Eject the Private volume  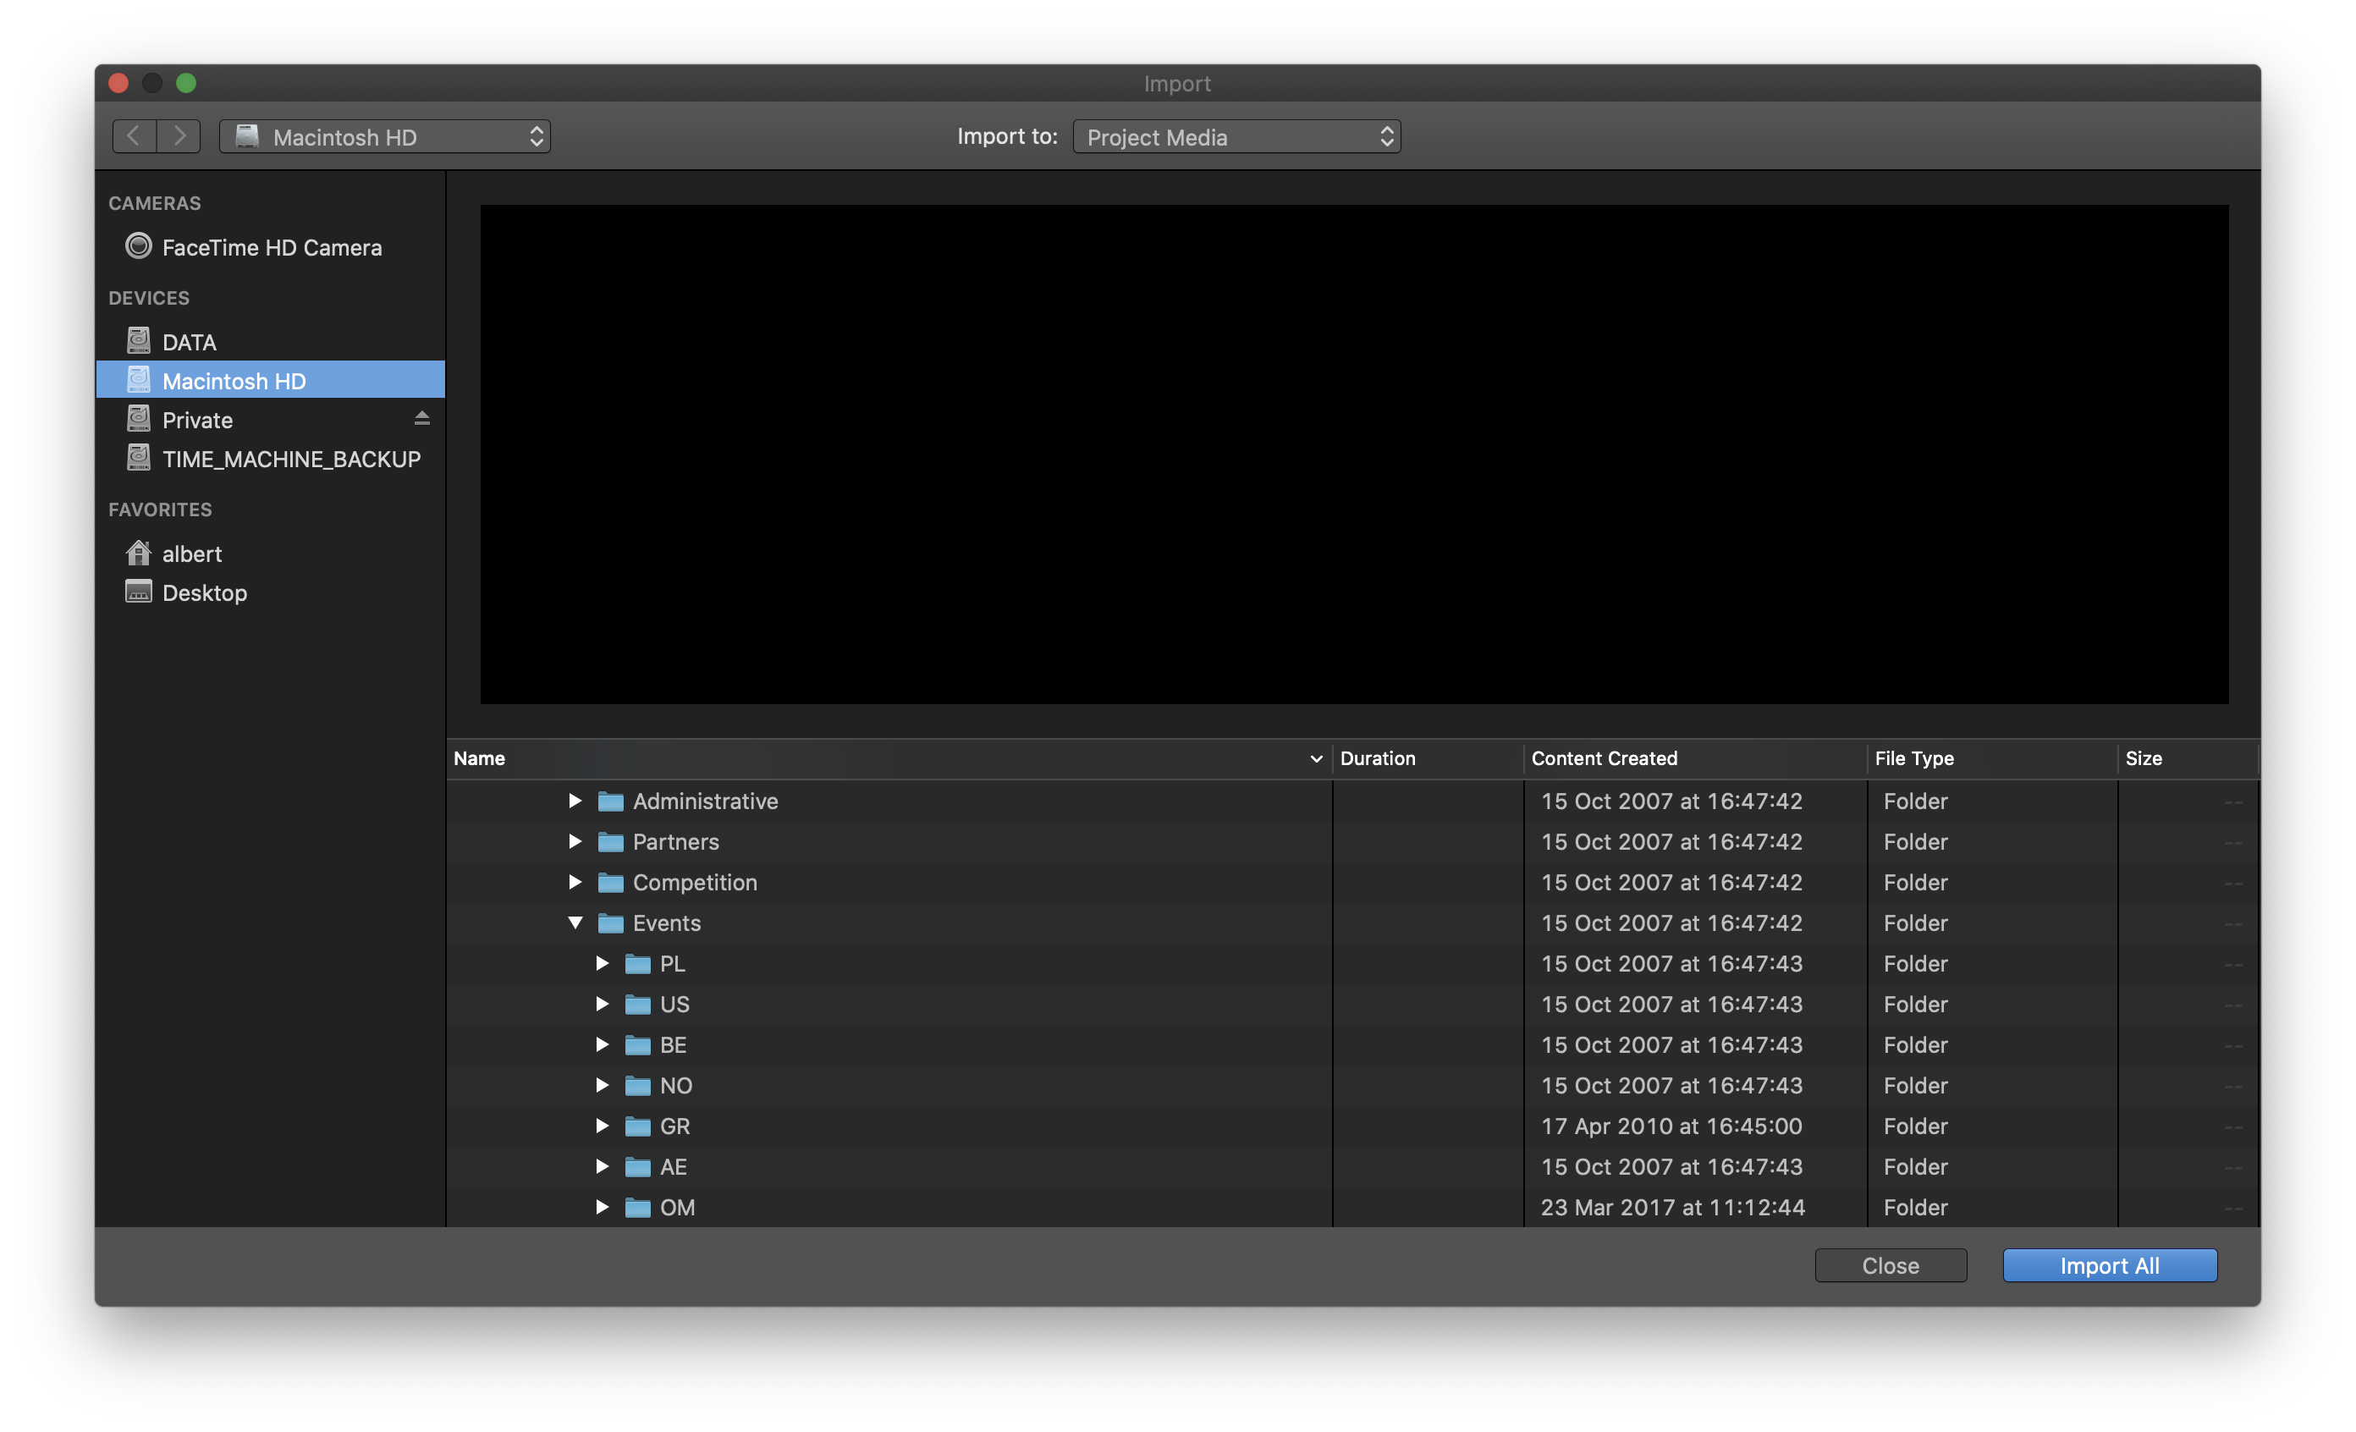[421, 419]
